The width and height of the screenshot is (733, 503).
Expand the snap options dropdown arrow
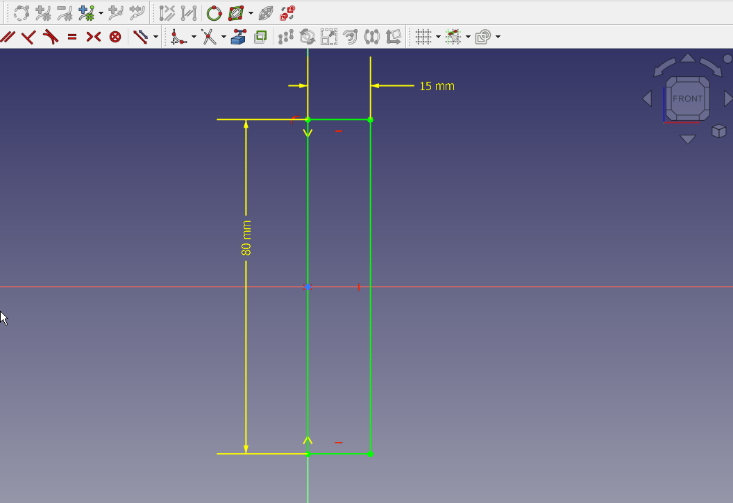point(468,37)
